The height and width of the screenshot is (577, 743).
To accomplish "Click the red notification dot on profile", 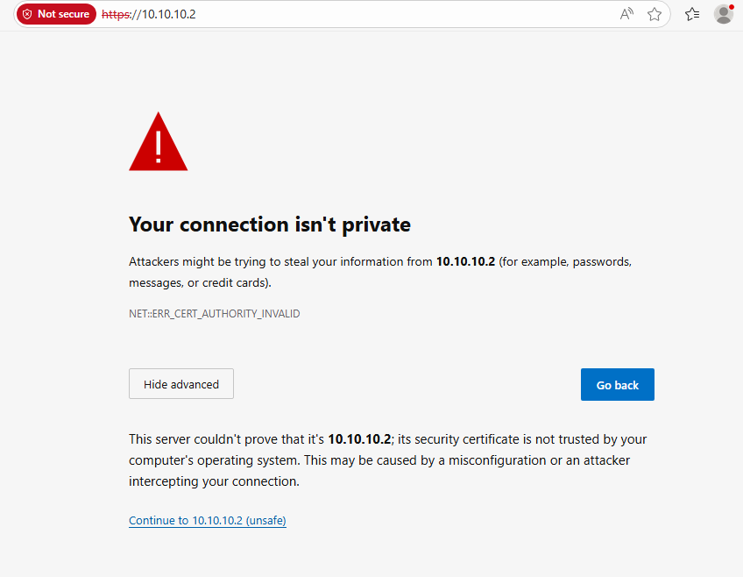I will pyautogui.click(x=733, y=6).
